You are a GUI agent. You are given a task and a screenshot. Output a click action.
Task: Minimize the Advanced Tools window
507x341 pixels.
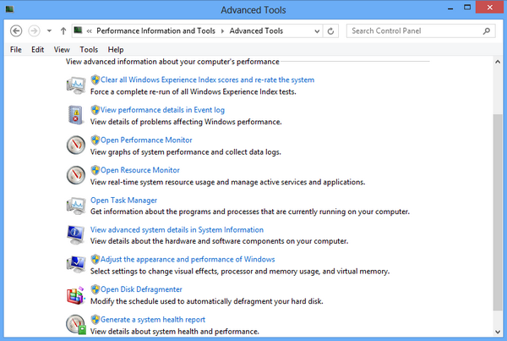(x=450, y=8)
